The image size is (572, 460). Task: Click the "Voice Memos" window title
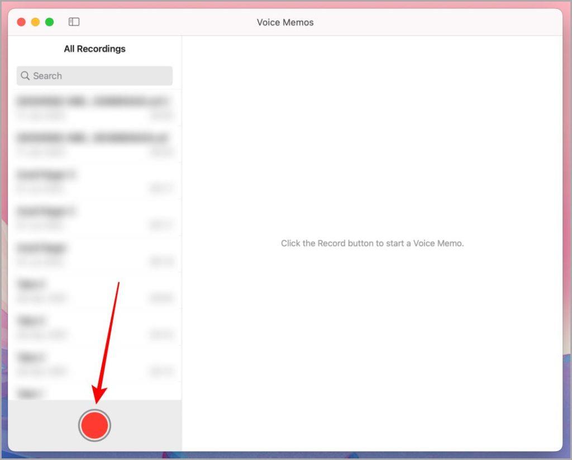click(285, 22)
